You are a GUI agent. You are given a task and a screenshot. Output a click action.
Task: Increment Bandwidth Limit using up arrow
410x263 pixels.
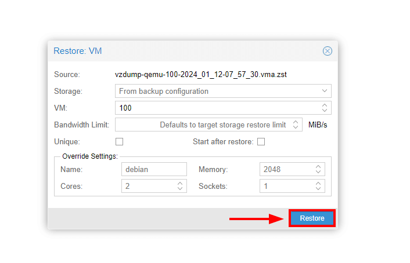296,122
